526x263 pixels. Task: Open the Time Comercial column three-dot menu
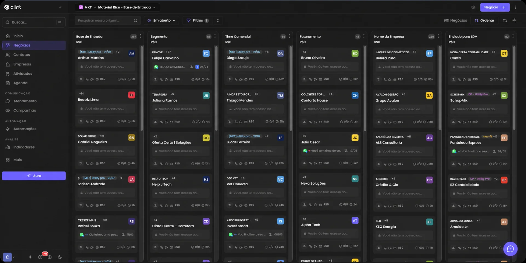click(289, 36)
